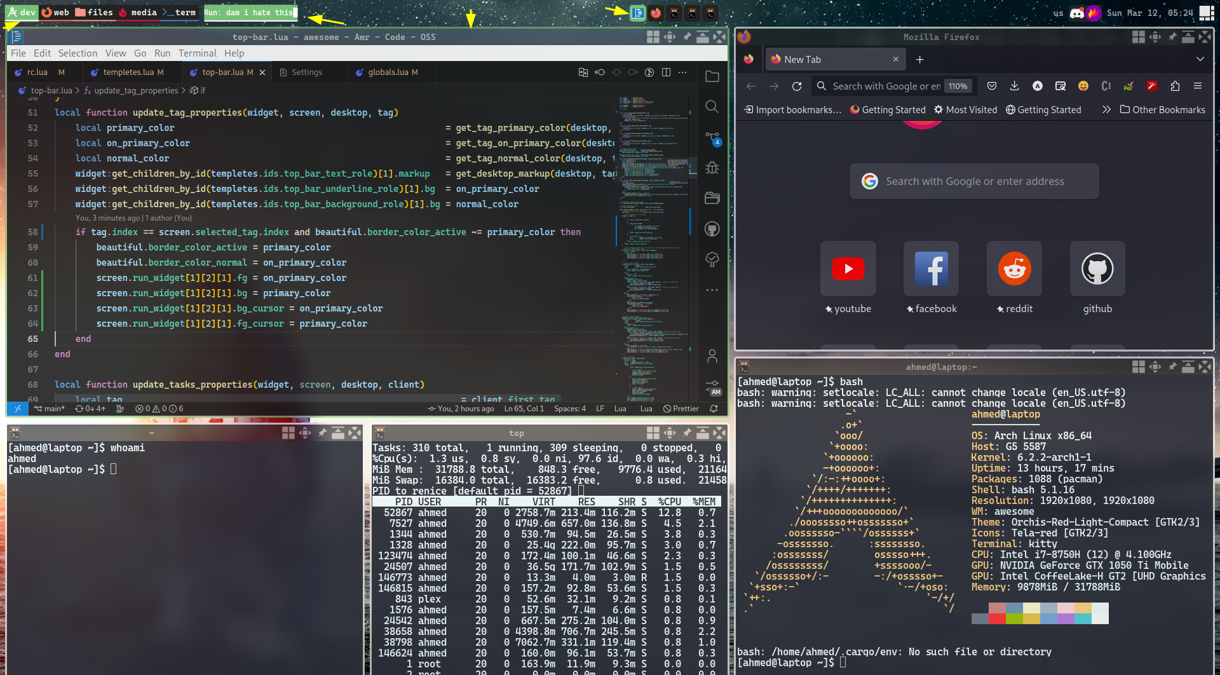Open the File menu in Code OSS
The width and height of the screenshot is (1220, 675).
(x=18, y=53)
